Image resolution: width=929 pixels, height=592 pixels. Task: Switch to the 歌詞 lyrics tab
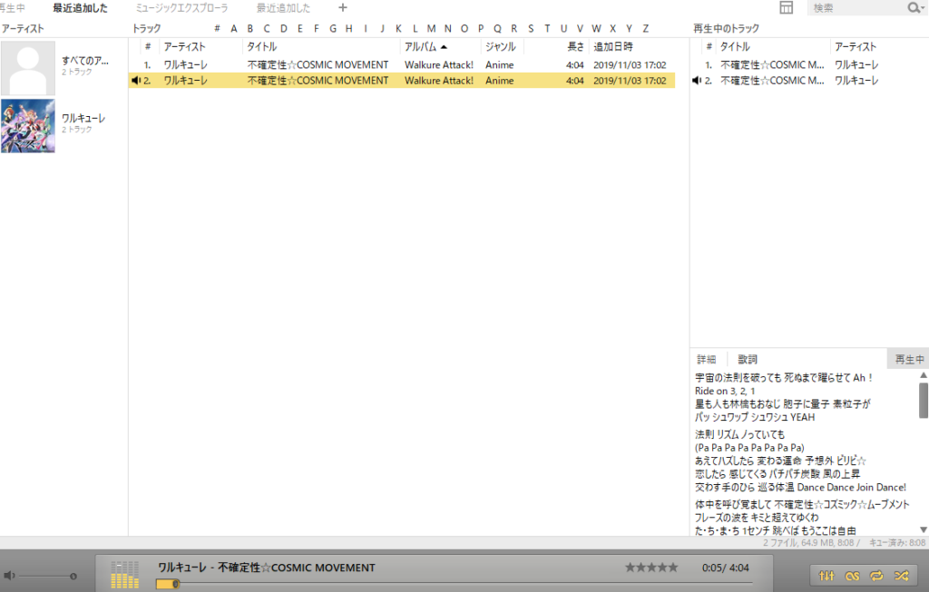(x=748, y=359)
